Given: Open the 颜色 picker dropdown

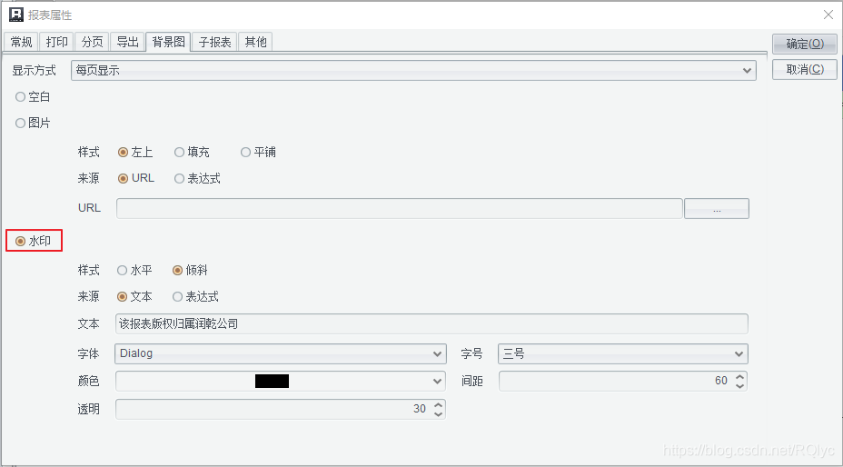Looking at the screenshot, I should click(281, 382).
